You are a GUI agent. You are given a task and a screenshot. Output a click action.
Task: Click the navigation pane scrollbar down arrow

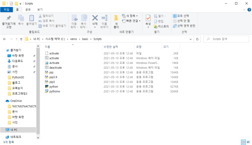coord(38,138)
